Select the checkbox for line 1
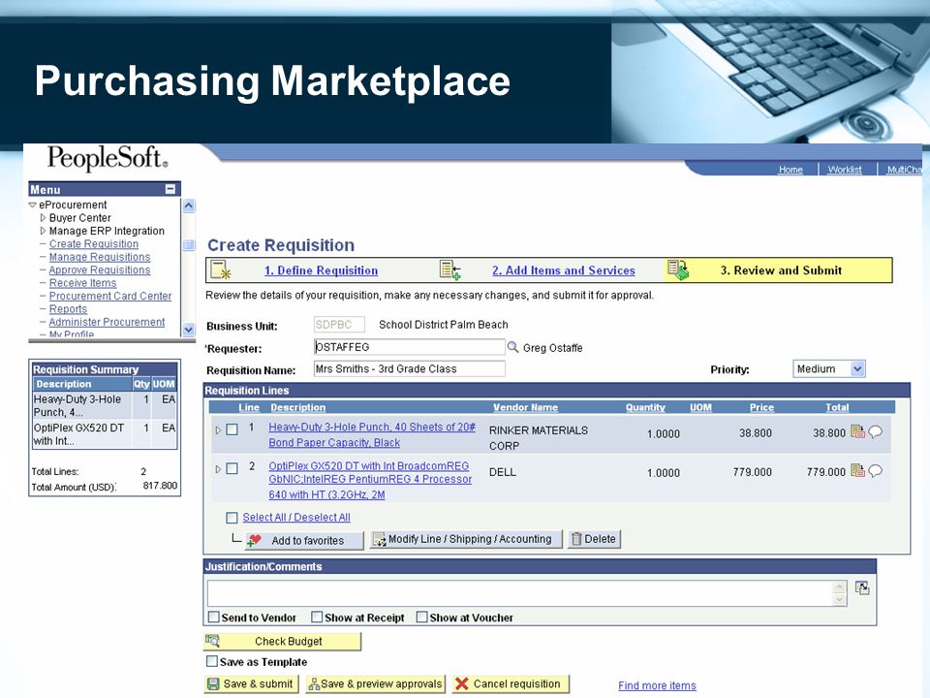This screenshot has height=698, width=930. click(232, 429)
